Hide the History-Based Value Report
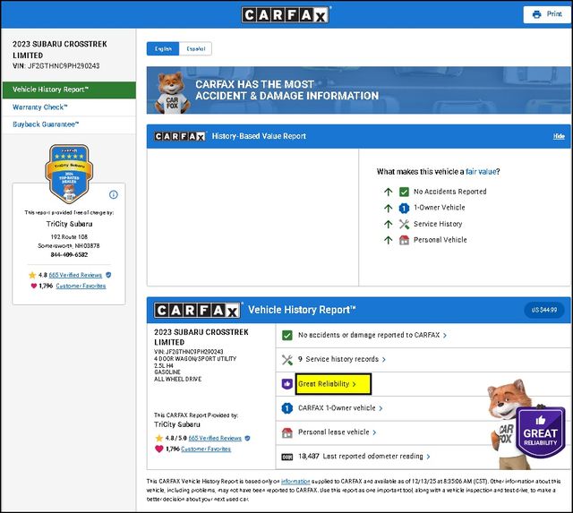This screenshot has height=513, width=573. 559,136
